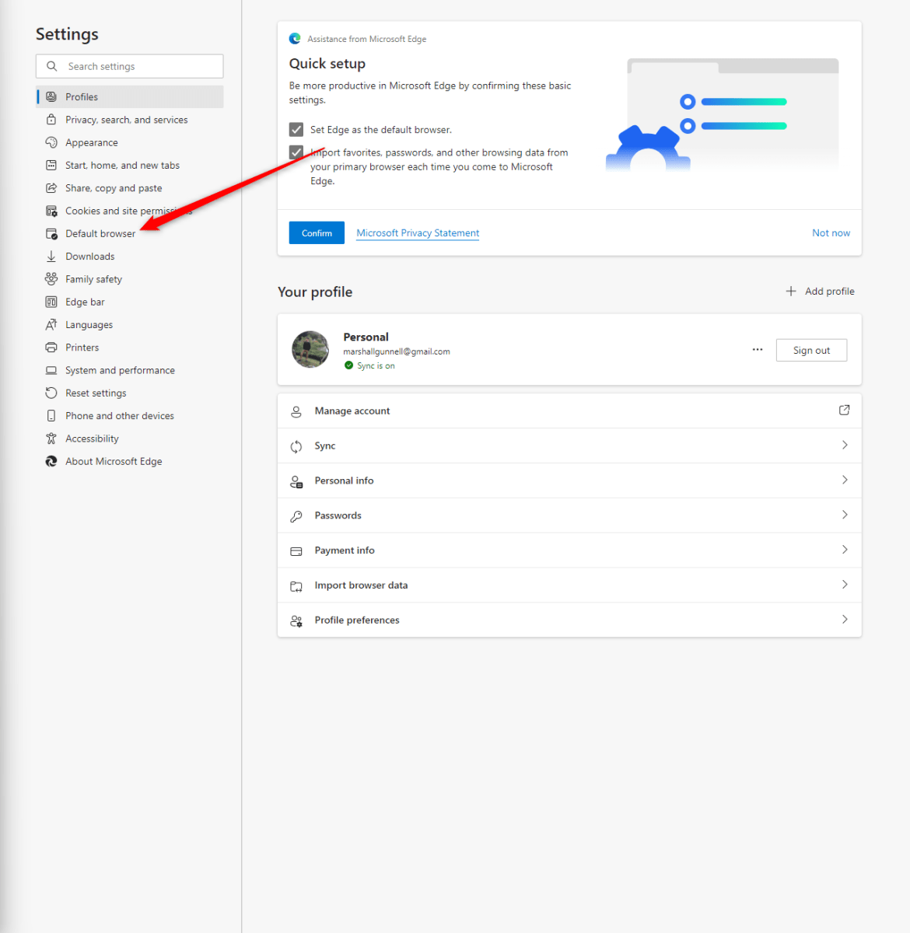Expand Import browser data row chevron
The height and width of the screenshot is (933, 910).
tap(845, 585)
